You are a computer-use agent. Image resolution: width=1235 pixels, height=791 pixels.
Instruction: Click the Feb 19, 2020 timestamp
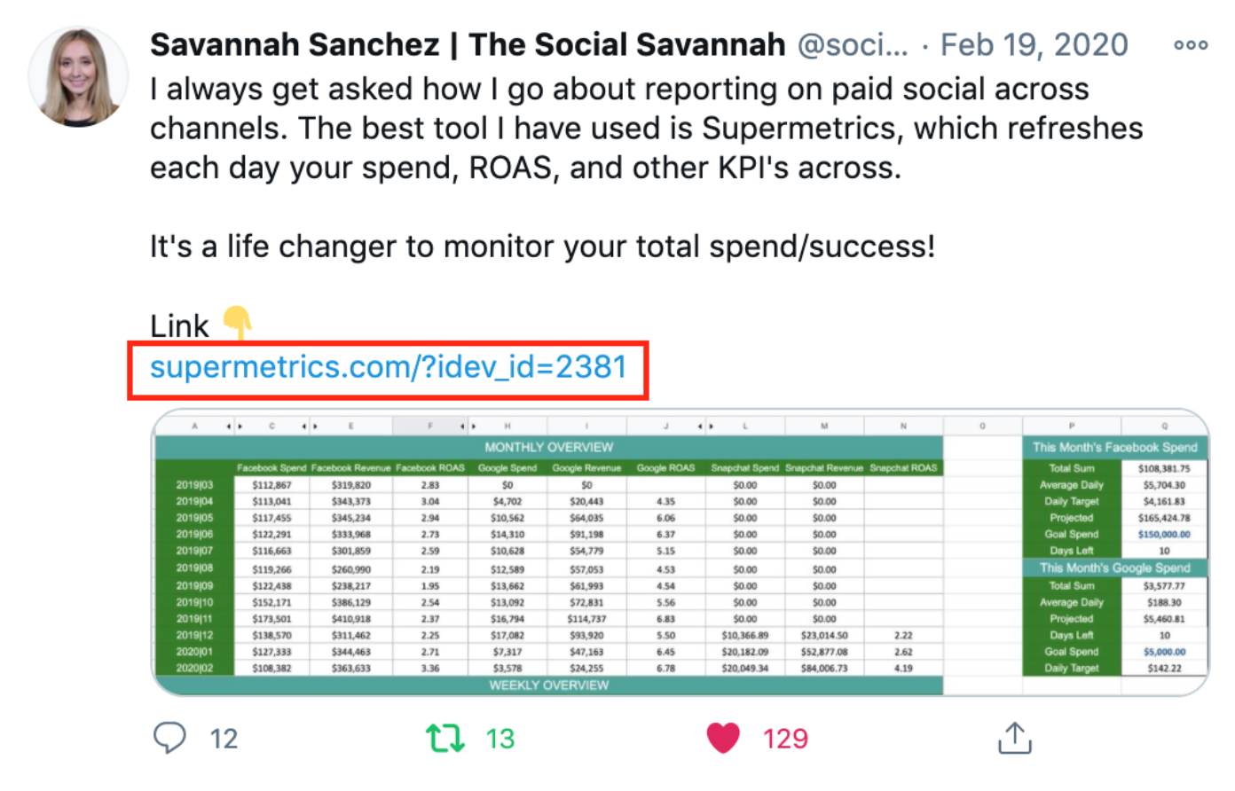point(1034,44)
